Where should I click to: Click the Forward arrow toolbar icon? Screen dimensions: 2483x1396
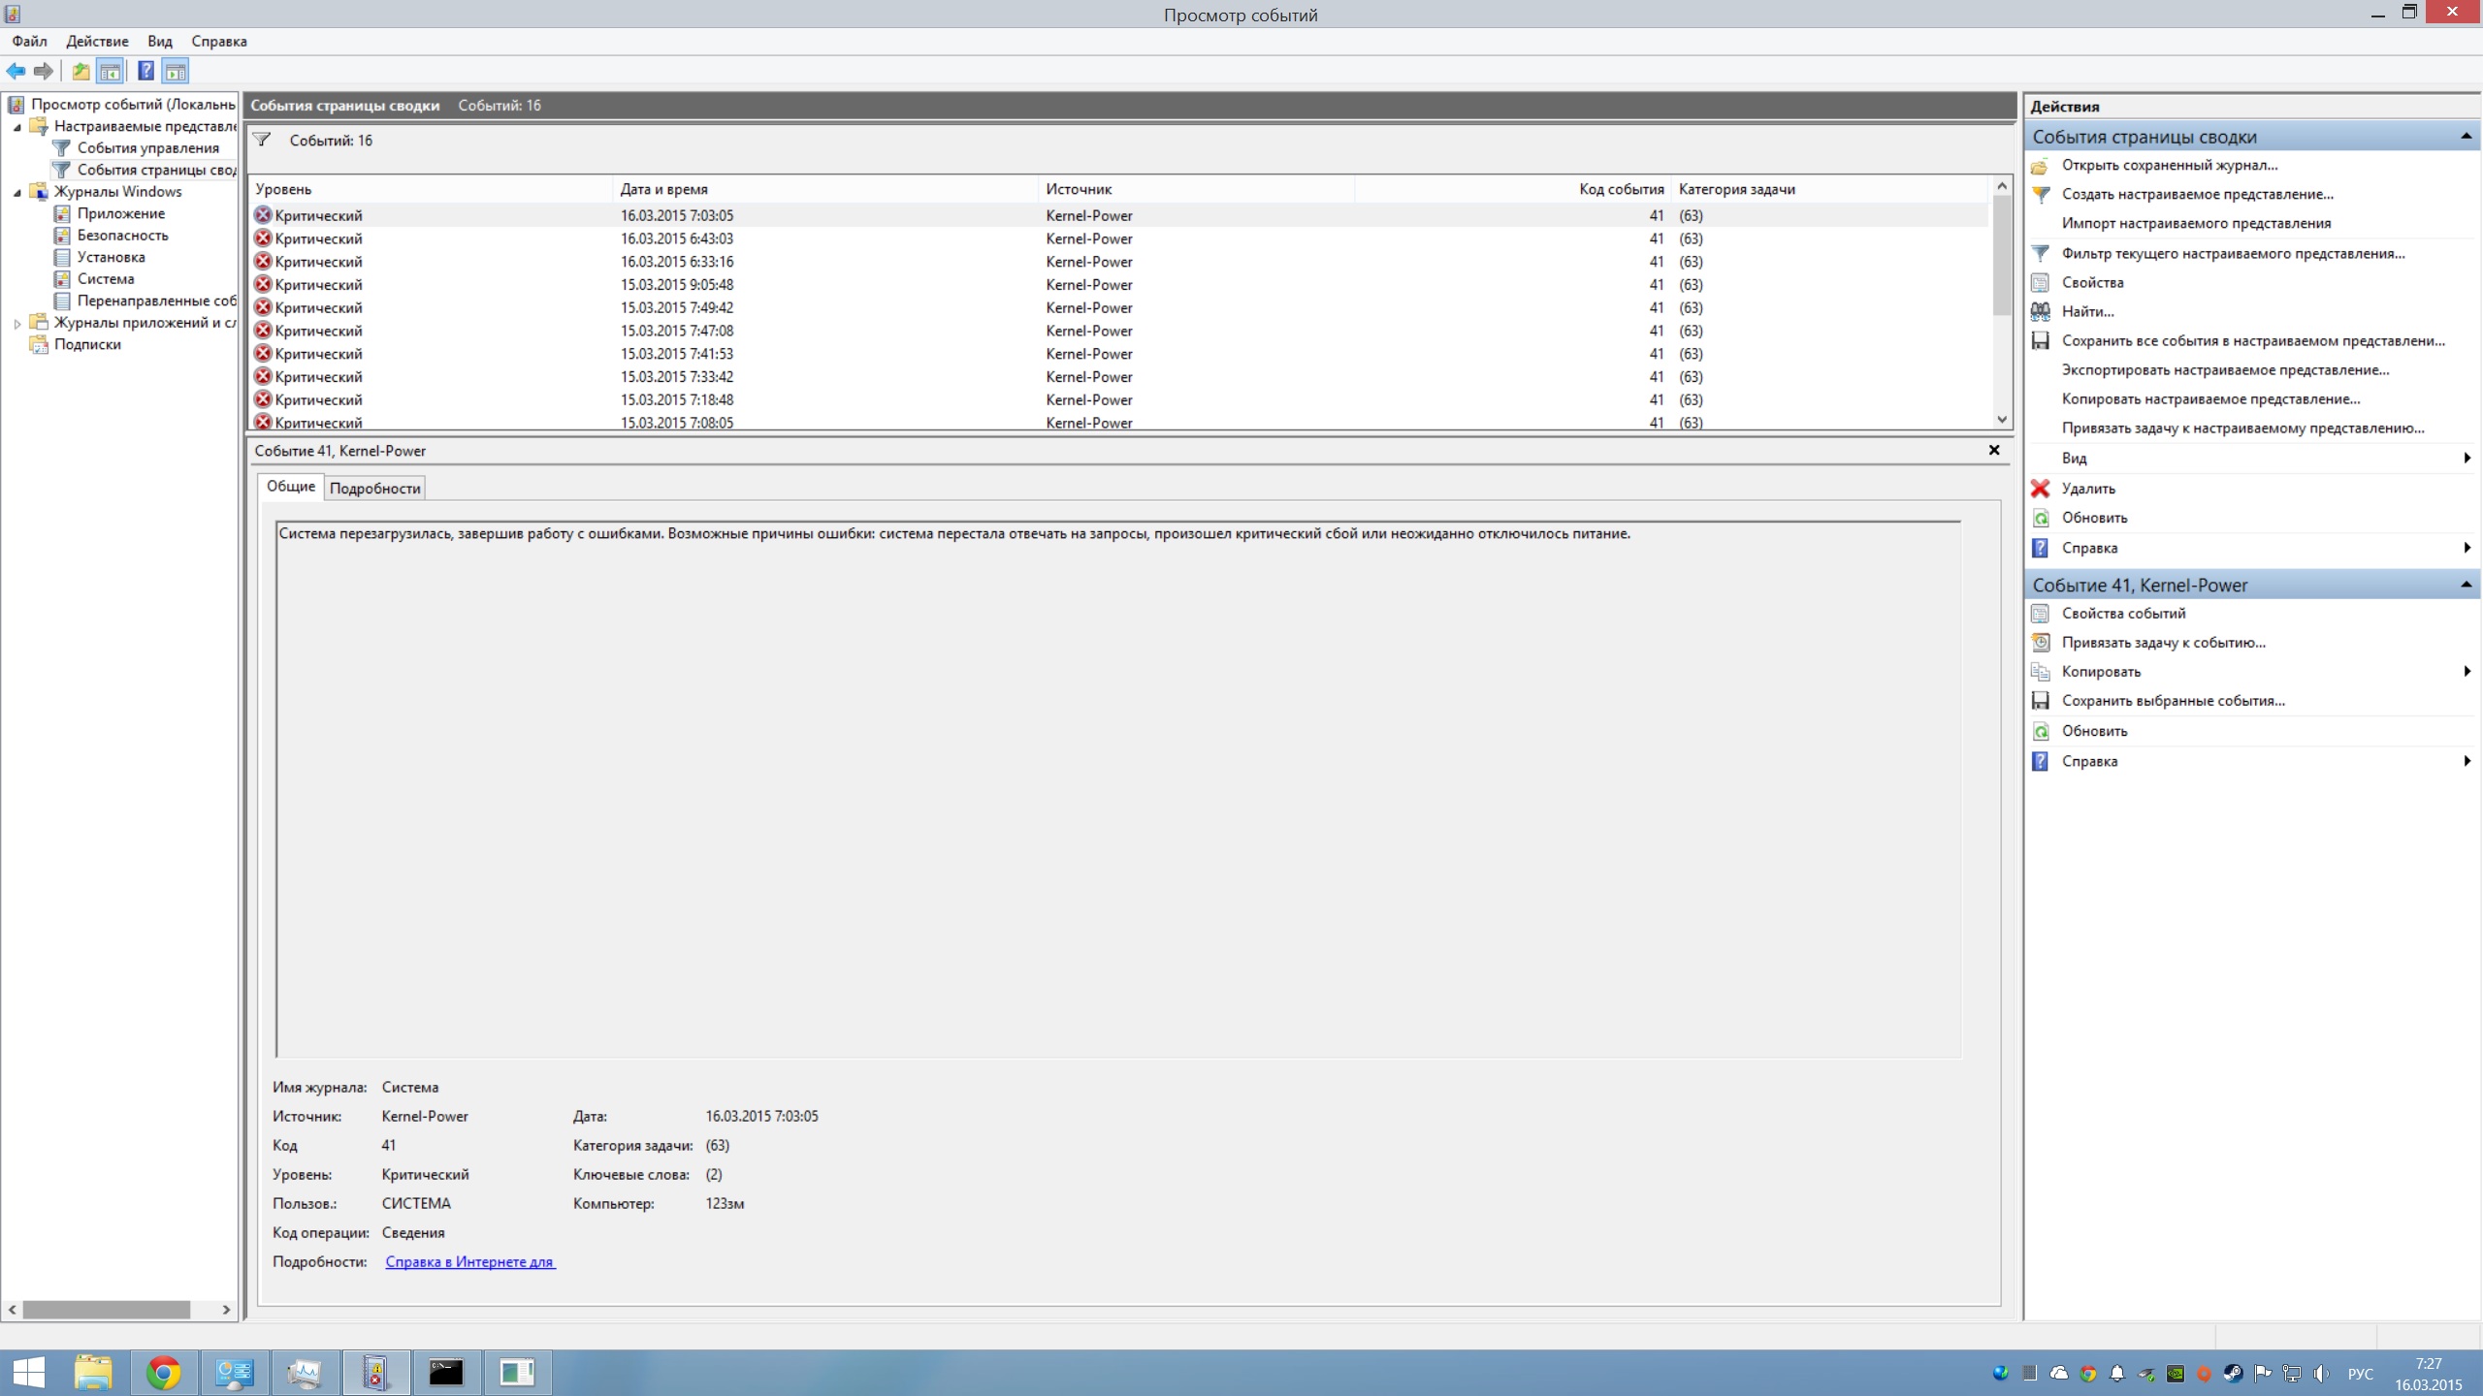click(x=44, y=71)
